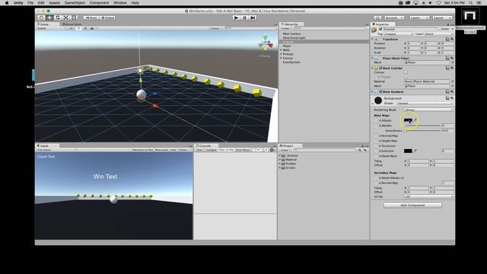The height and width of the screenshot is (274, 487).
Task: Open Transform component help icon
Action: coord(447,39)
